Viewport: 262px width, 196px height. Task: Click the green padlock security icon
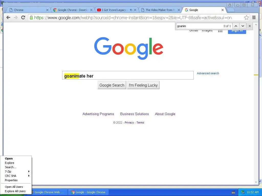pos(31,18)
